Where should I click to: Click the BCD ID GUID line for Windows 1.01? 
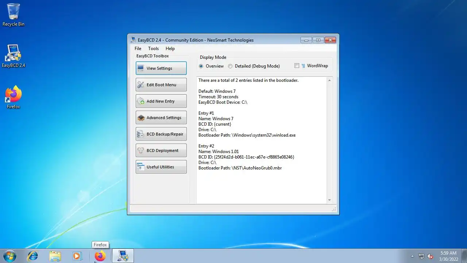point(246,157)
